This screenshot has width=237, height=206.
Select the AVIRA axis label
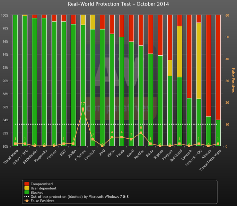(72, 153)
